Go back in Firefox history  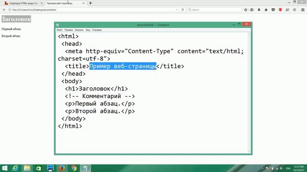tap(4, 10)
